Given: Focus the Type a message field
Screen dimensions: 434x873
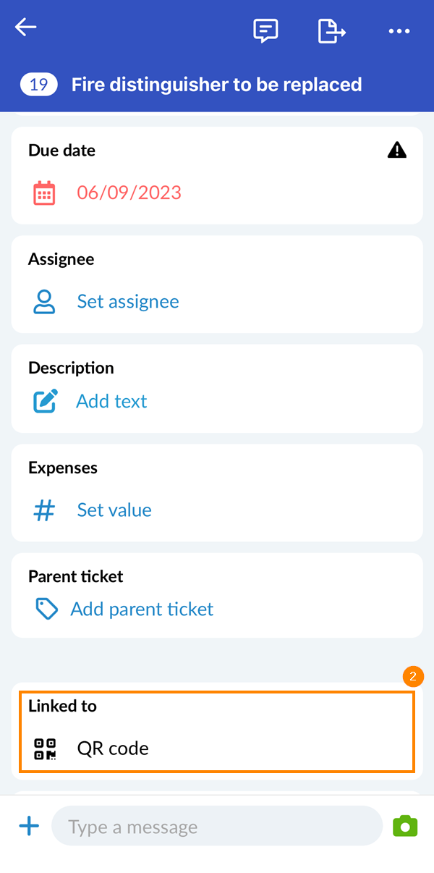Looking at the screenshot, I should coord(216,827).
